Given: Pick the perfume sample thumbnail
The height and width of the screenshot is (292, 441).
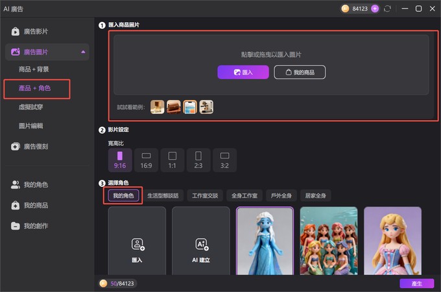Looking at the screenshot, I should [x=157, y=107].
